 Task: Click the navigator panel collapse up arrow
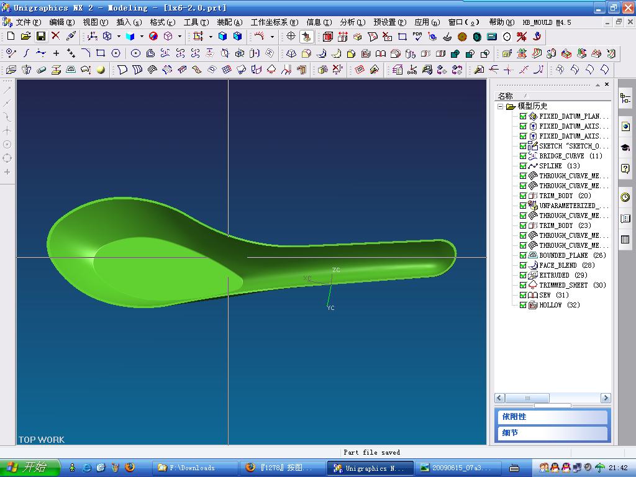tap(597, 84)
